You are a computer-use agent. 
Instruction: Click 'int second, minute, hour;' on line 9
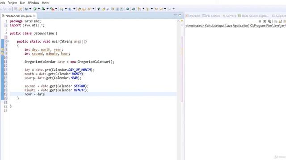(47, 53)
